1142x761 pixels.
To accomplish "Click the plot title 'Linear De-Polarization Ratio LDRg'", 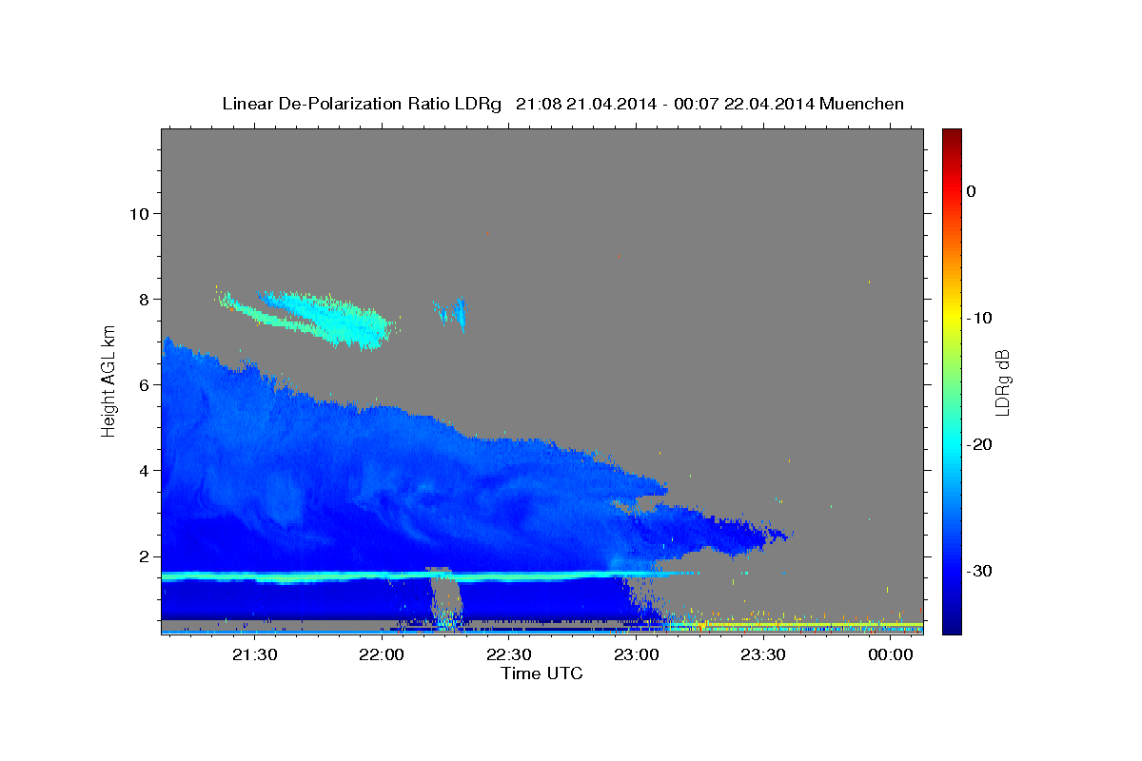I will (x=361, y=104).
